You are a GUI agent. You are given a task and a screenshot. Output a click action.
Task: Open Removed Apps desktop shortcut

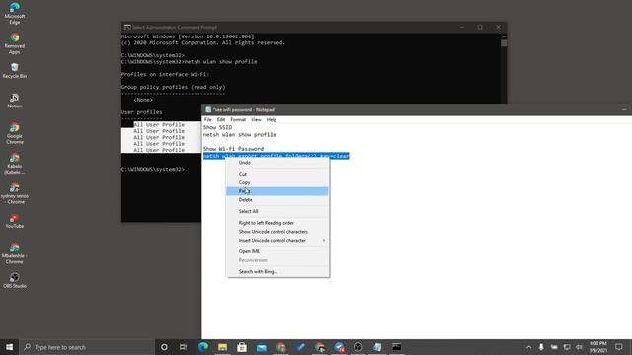[15, 43]
